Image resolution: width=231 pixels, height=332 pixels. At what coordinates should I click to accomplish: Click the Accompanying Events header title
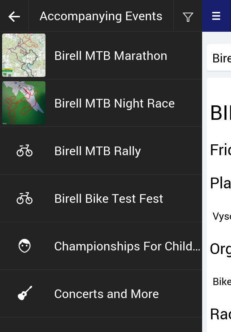(x=101, y=16)
